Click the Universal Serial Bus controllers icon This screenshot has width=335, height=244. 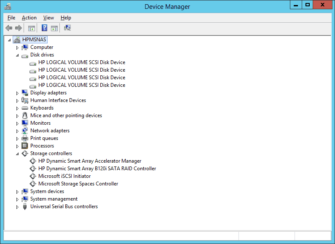[25, 206]
